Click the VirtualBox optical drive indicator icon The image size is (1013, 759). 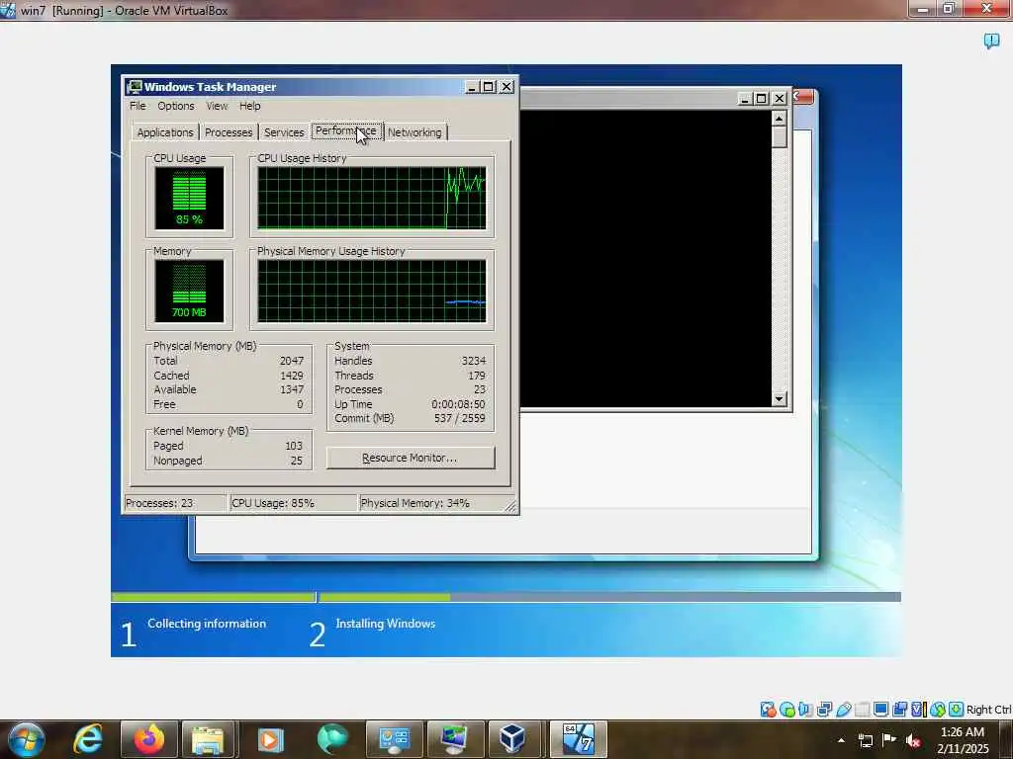pyautogui.click(x=786, y=710)
